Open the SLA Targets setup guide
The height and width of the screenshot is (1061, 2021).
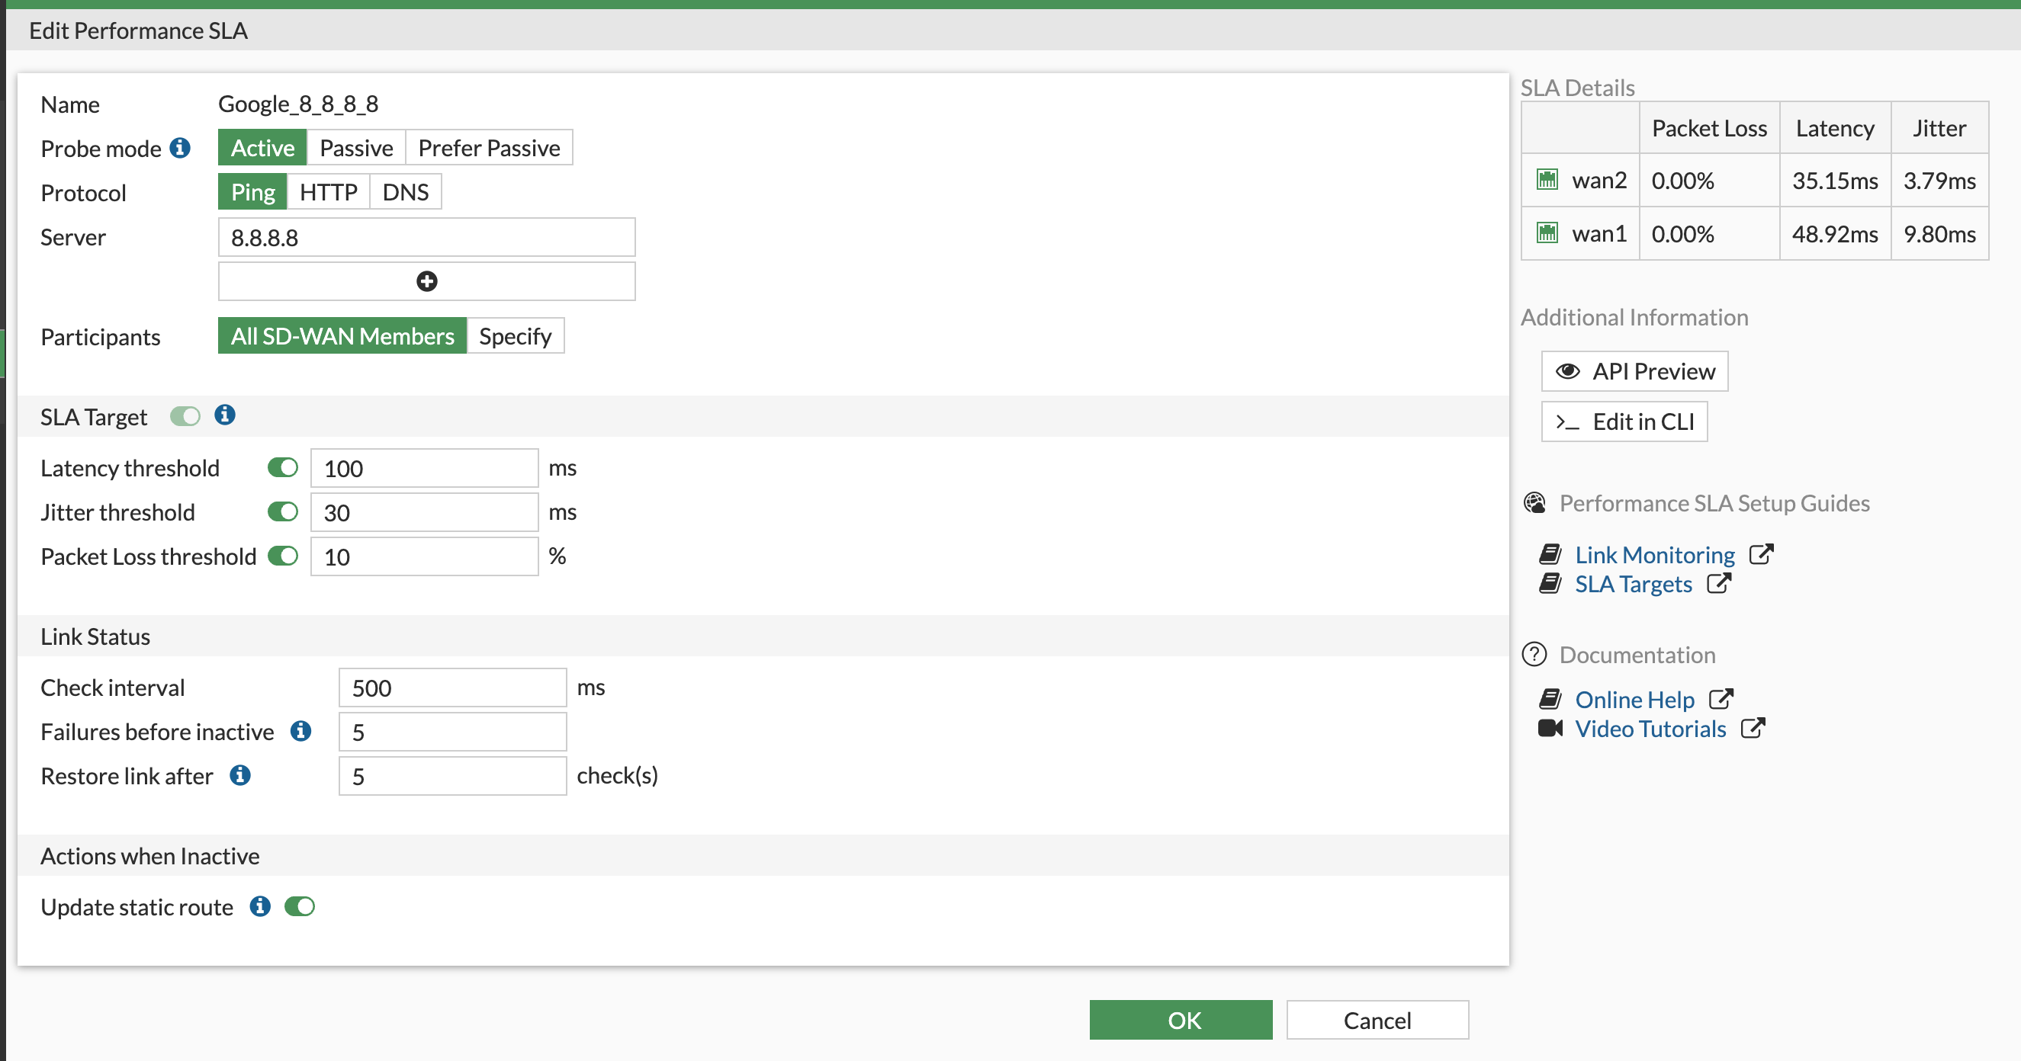1634,583
